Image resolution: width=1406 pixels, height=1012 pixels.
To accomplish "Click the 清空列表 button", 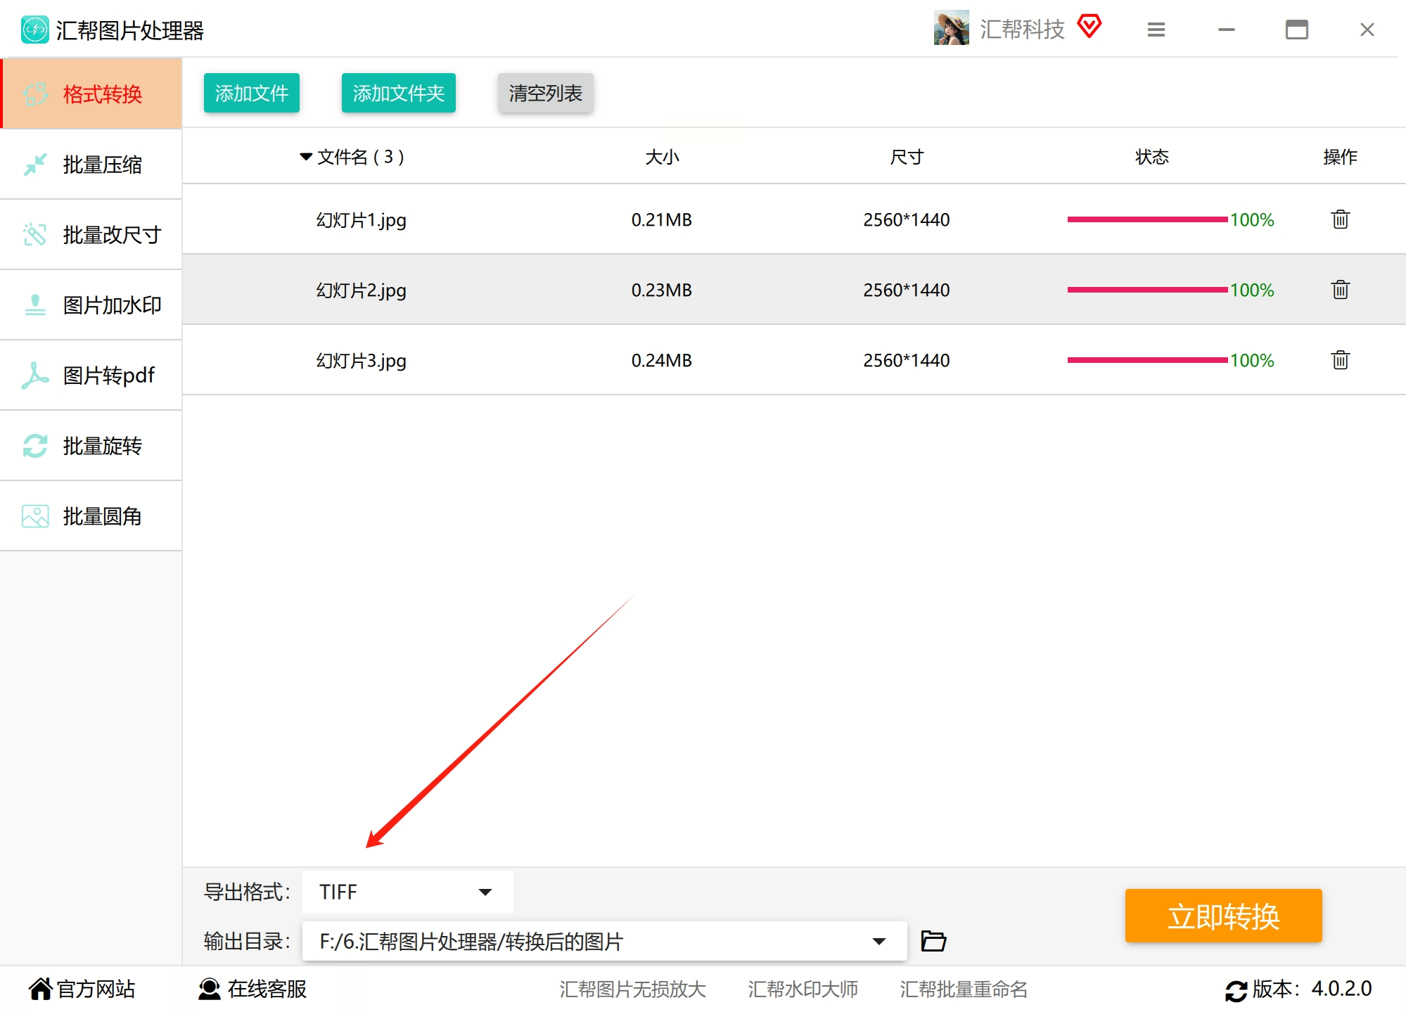I will 545,93.
